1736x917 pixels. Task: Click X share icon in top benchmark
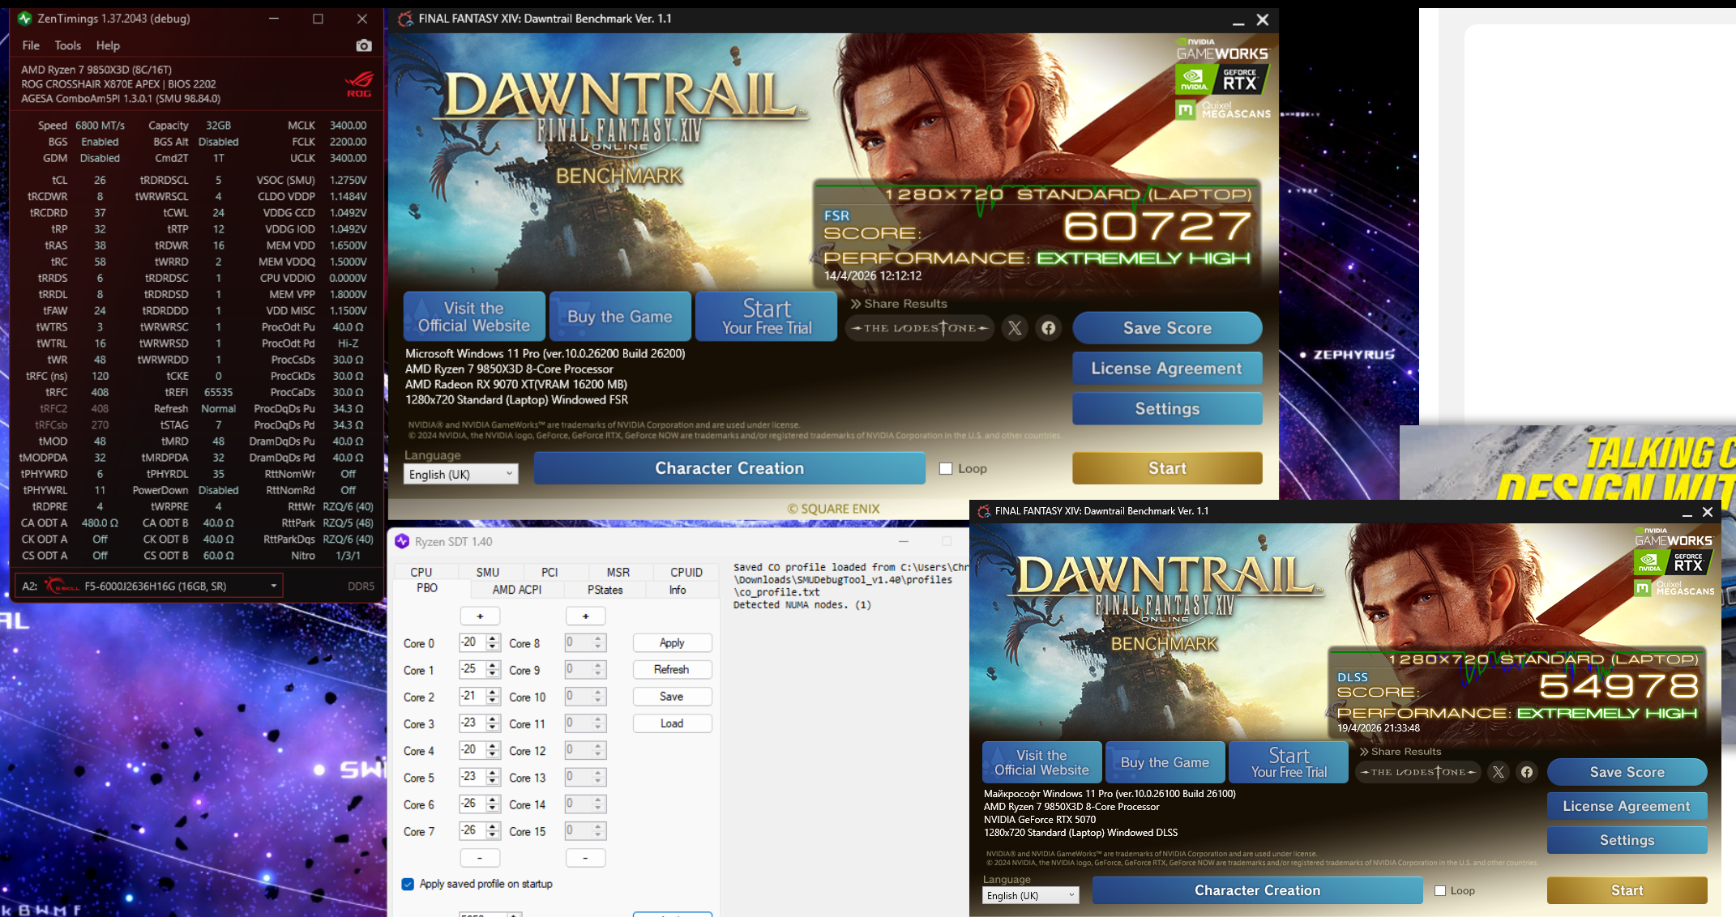(x=1015, y=328)
